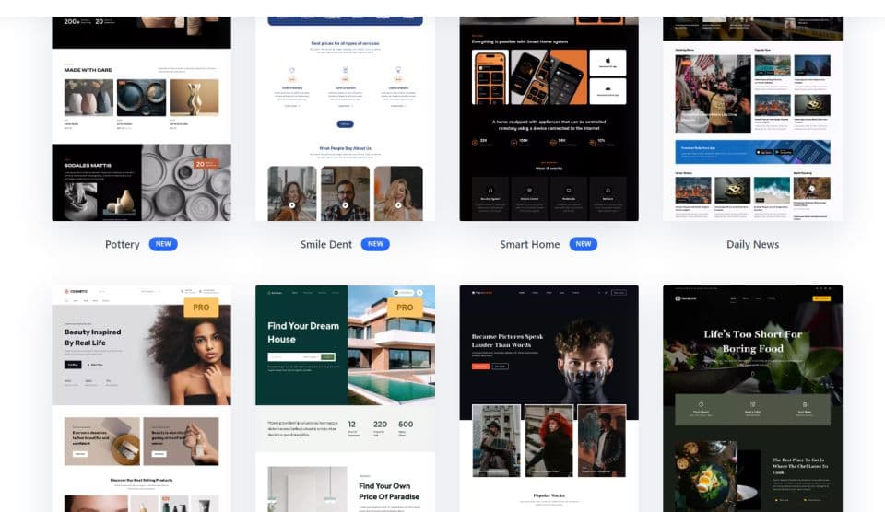Click the search field in dream house template
The image size is (885, 512).
tap(301, 357)
